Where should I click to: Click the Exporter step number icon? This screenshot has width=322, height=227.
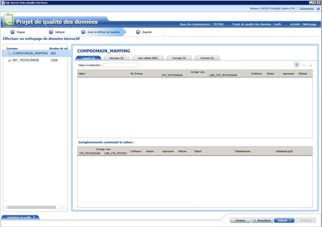point(138,32)
